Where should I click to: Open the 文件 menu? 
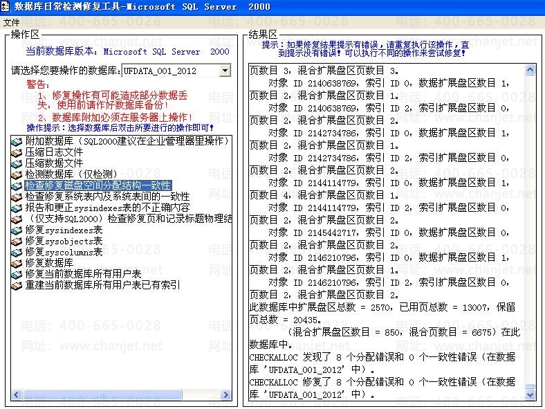point(11,23)
